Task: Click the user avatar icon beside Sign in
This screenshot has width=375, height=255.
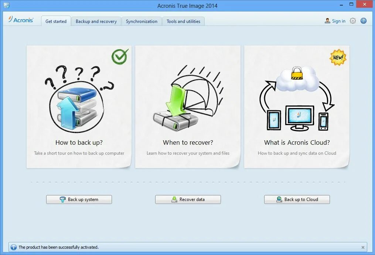Action: [x=327, y=21]
